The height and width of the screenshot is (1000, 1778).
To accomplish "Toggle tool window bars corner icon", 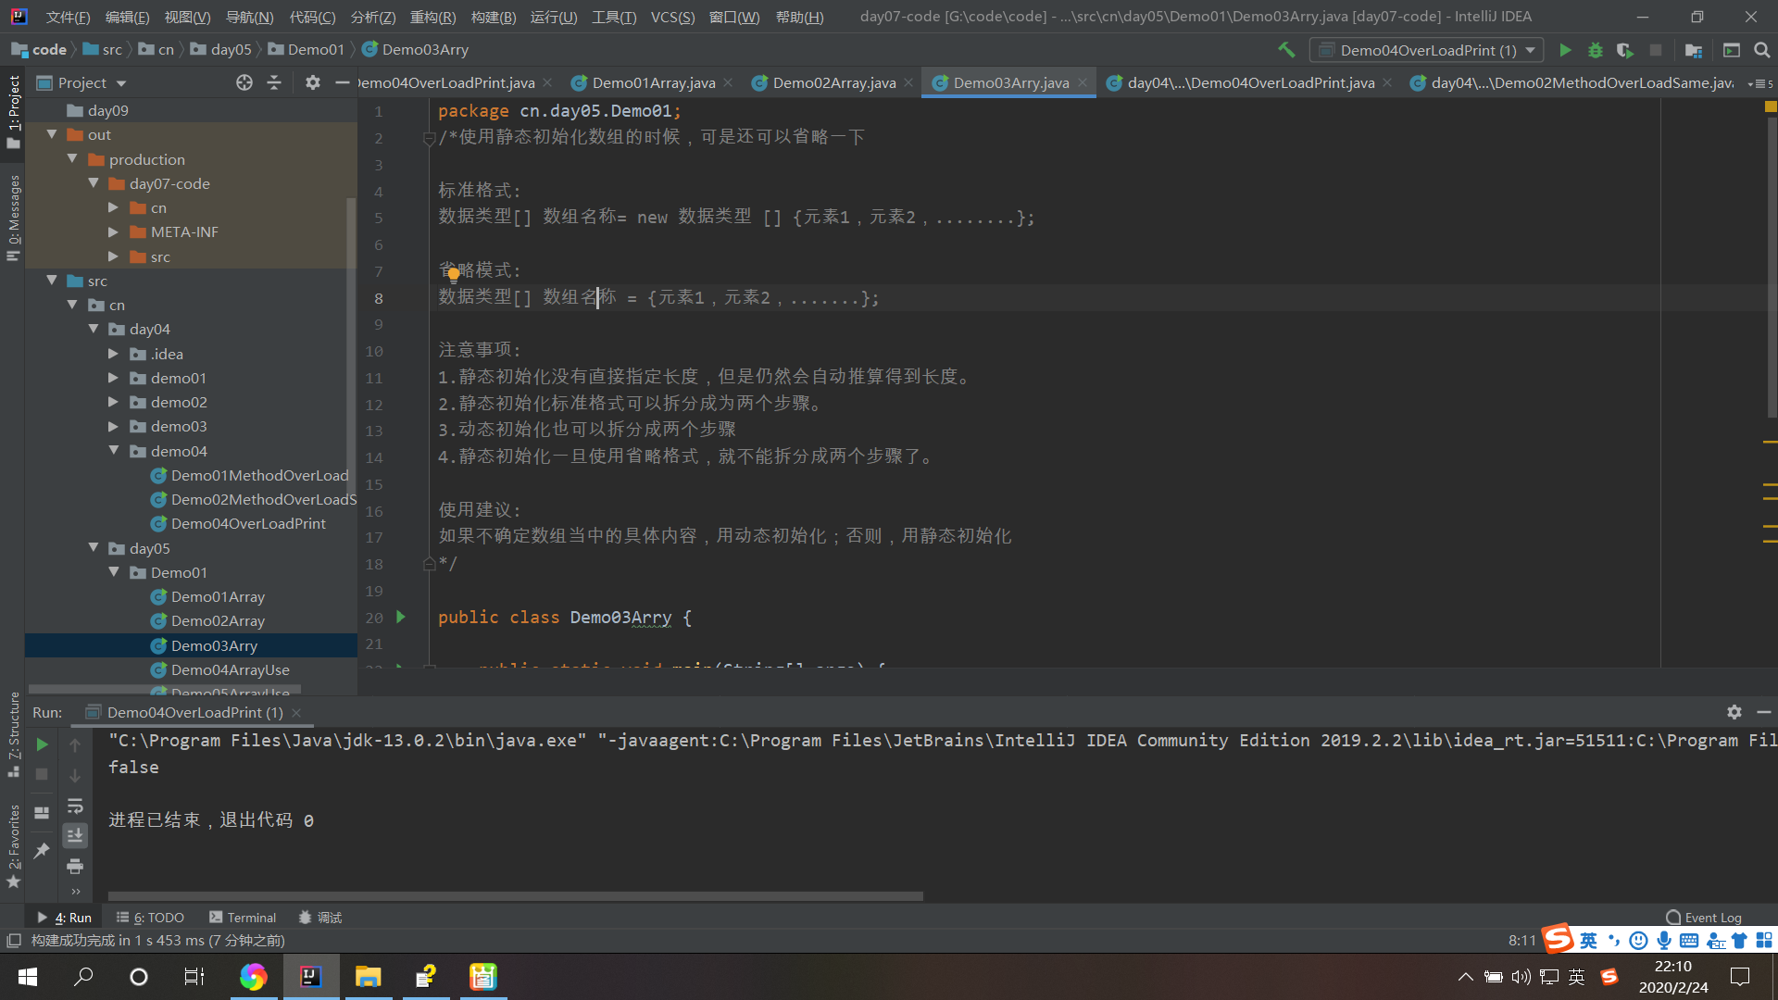I will (13, 941).
